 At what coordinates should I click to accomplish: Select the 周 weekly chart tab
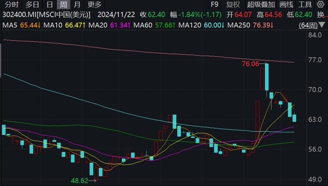click(x=63, y=4)
